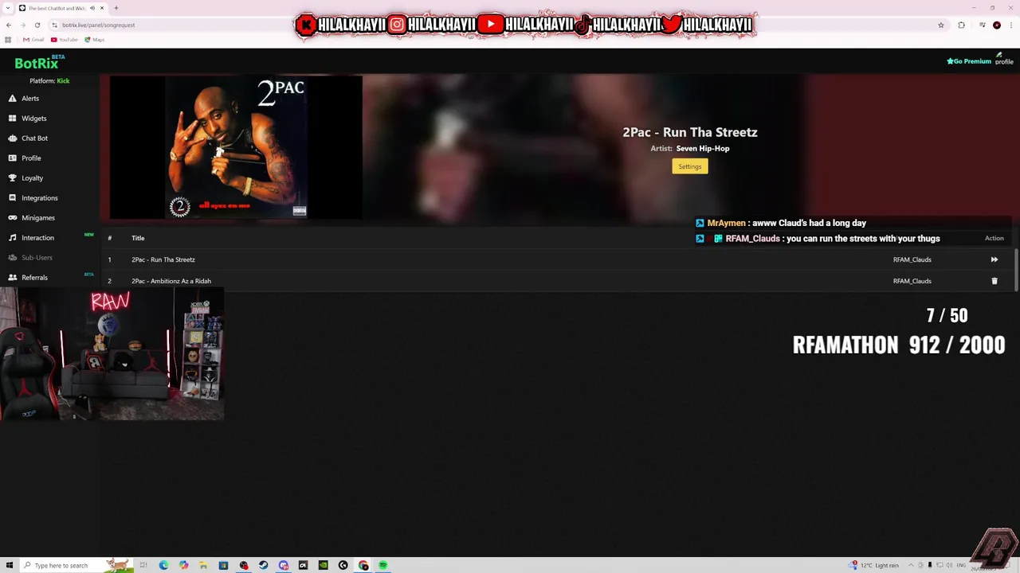This screenshot has height=573, width=1020.
Task: Click the weather 12°C Light rain widget
Action: (874, 565)
